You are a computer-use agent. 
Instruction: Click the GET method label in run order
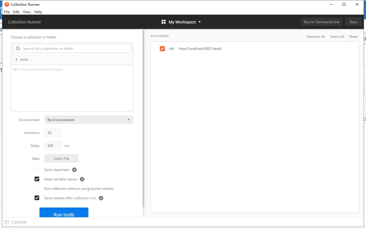click(172, 49)
